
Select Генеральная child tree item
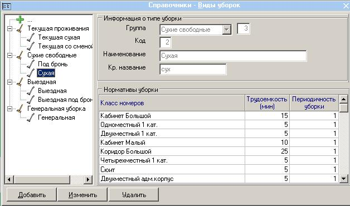pos(56,117)
